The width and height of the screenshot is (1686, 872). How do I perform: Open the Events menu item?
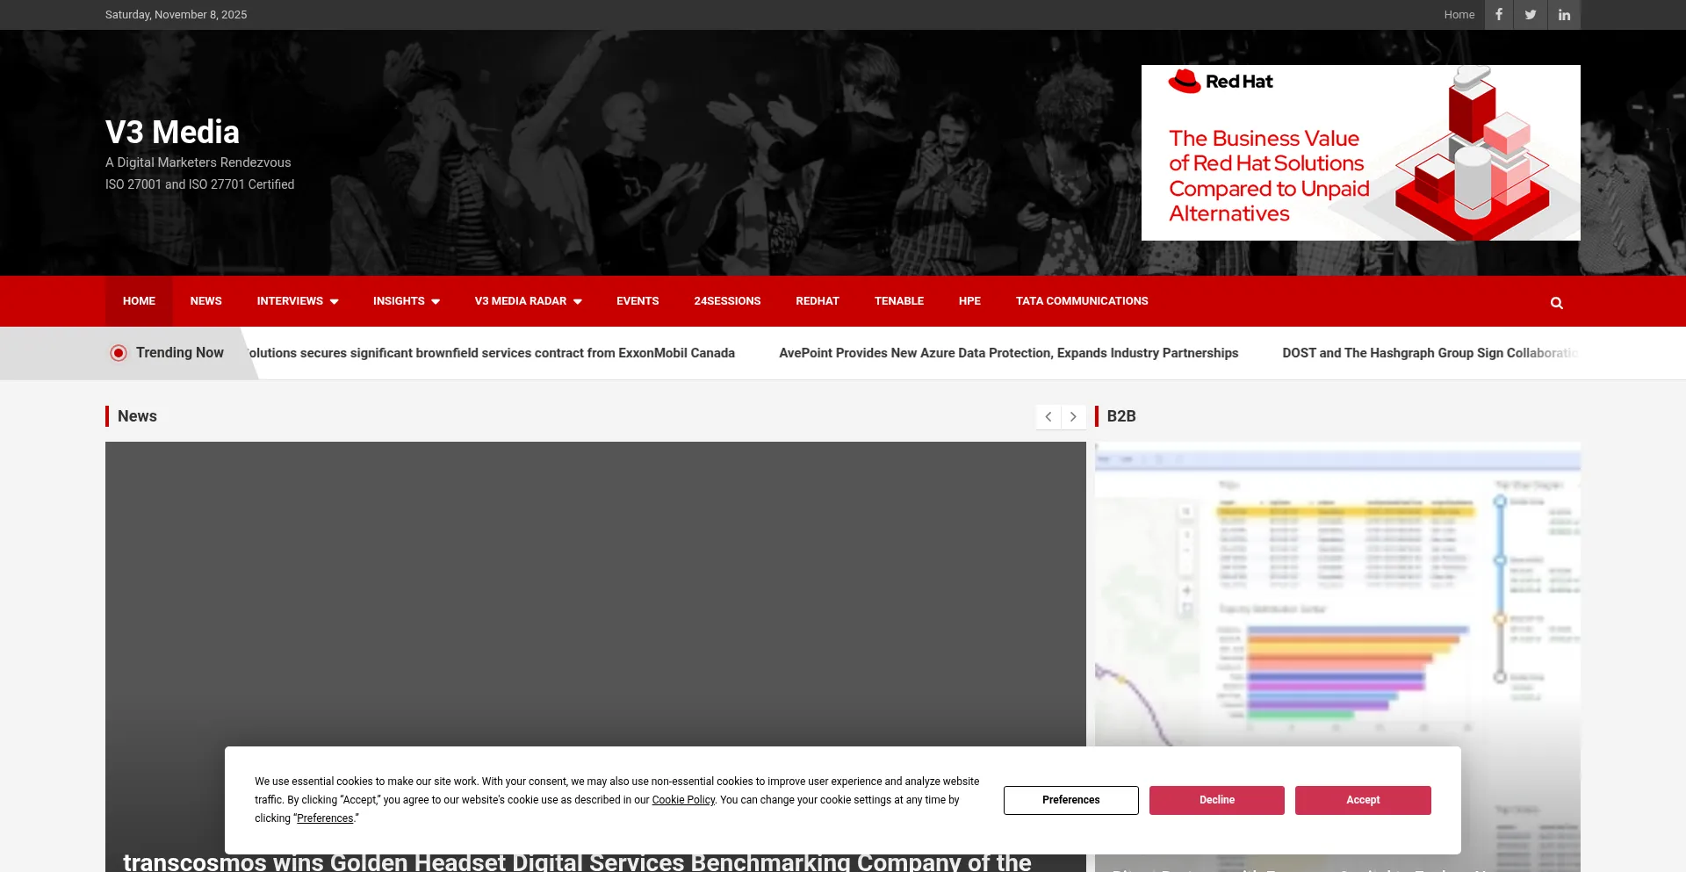pyautogui.click(x=637, y=301)
